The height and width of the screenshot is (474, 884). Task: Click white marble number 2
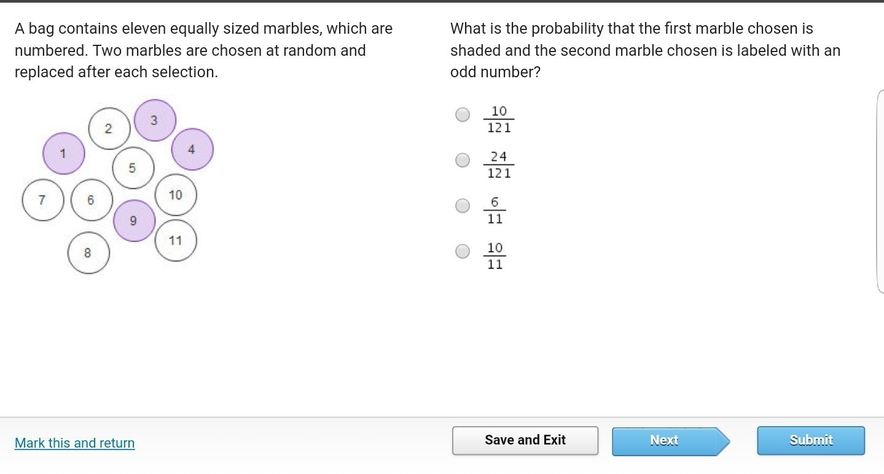click(x=109, y=129)
